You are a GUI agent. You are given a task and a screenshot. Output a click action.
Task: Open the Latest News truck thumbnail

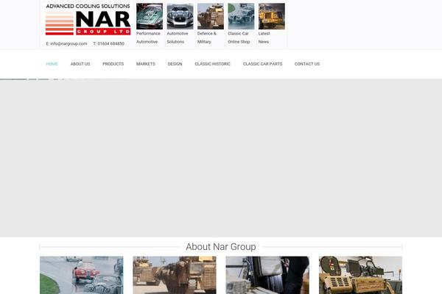point(271,16)
